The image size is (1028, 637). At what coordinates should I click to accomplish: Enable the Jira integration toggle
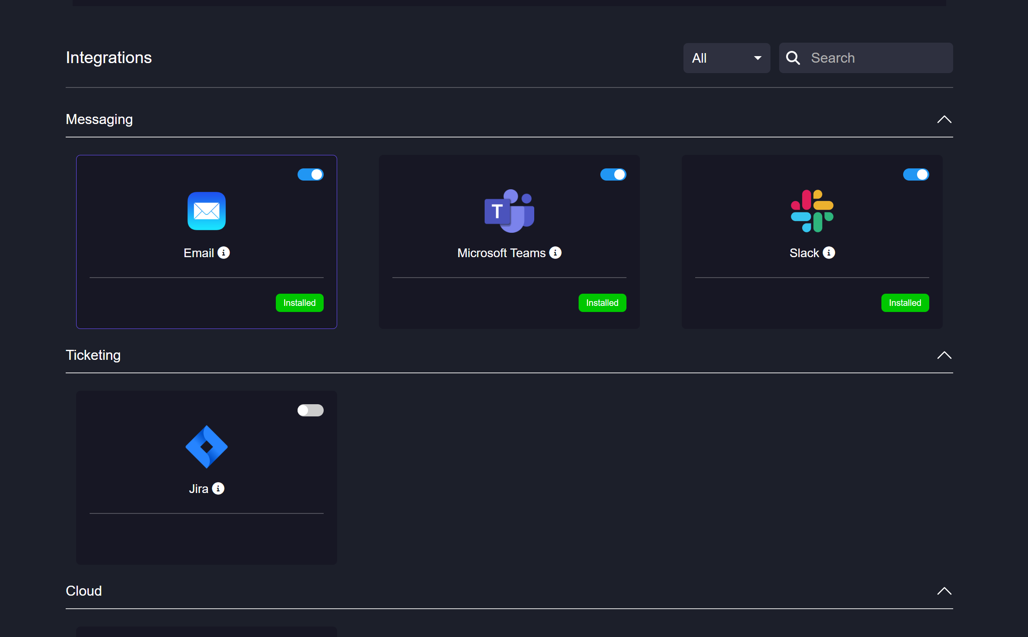(x=310, y=410)
